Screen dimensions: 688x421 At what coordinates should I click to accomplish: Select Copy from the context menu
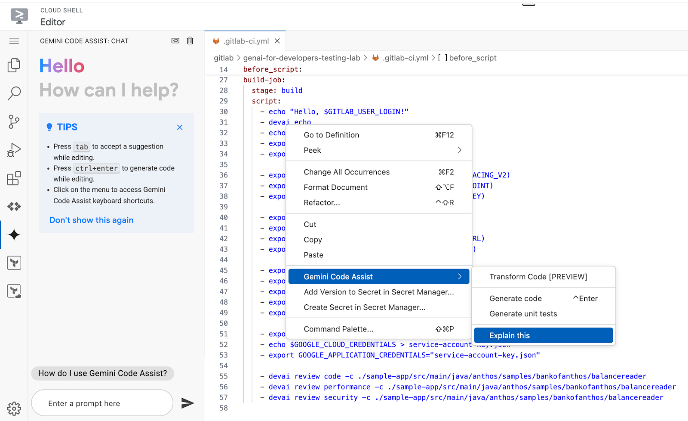(379, 240)
